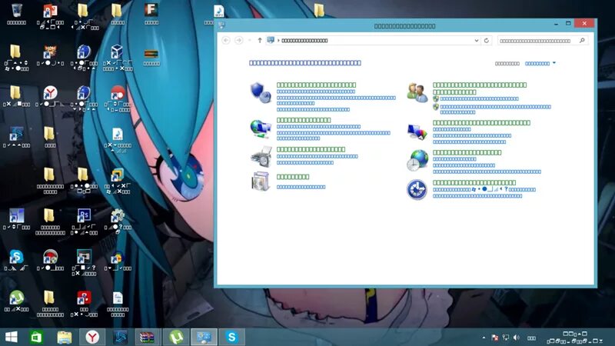
Task: Open the network globe and monitor category icon
Action: click(261, 129)
